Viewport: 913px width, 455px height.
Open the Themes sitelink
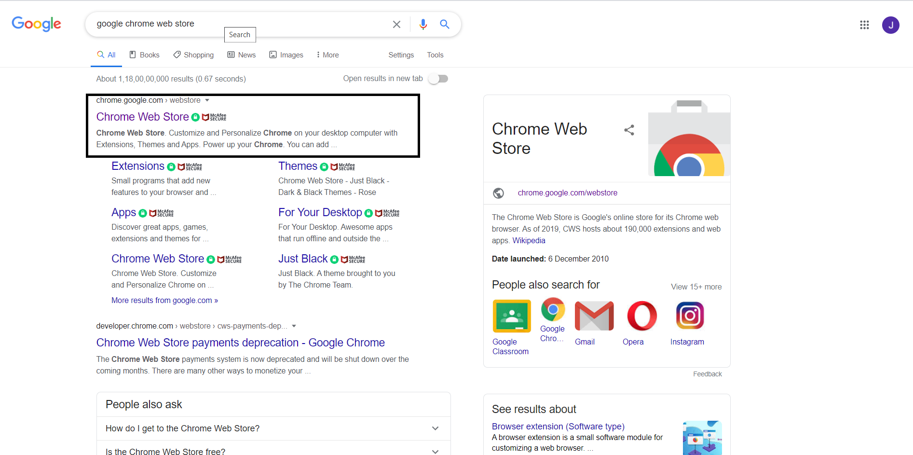point(298,166)
